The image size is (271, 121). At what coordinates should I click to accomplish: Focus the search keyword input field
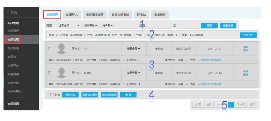coord(126,26)
